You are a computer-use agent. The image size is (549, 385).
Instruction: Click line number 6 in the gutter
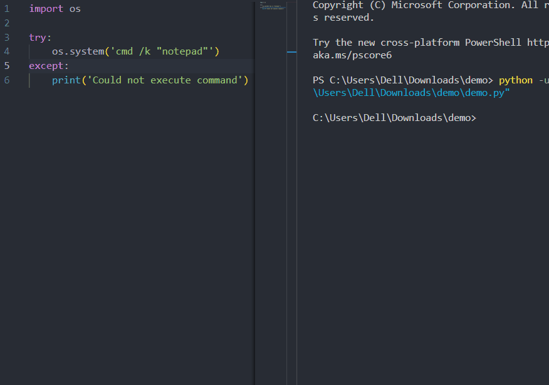pos(6,80)
